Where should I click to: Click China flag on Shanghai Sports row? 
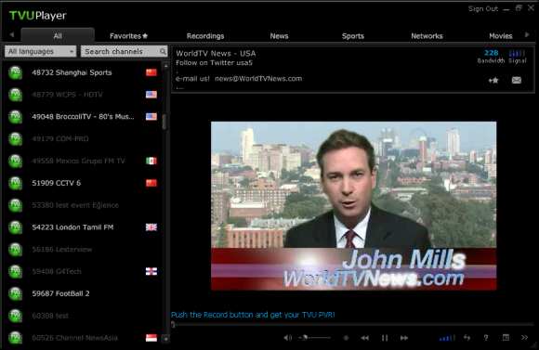(151, 72)
